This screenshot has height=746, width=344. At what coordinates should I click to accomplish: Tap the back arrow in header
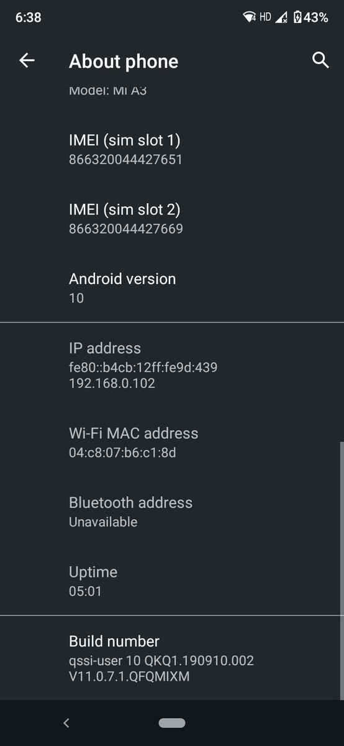(x=27, y=60)
